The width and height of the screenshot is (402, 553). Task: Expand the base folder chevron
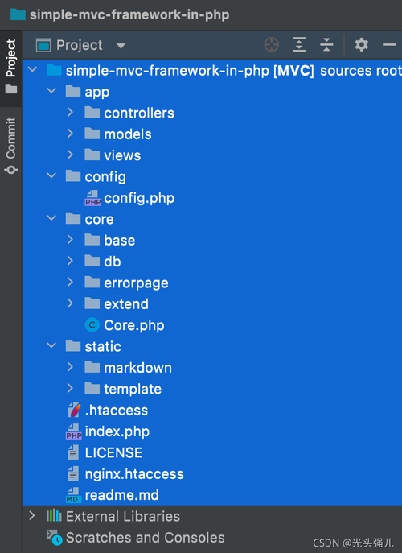click(70, 239)
